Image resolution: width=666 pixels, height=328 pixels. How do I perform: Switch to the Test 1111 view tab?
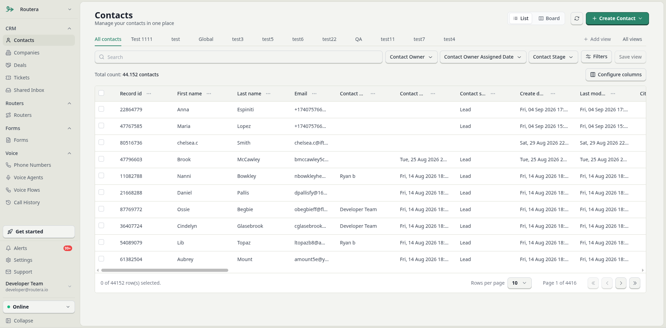point(142,39)
